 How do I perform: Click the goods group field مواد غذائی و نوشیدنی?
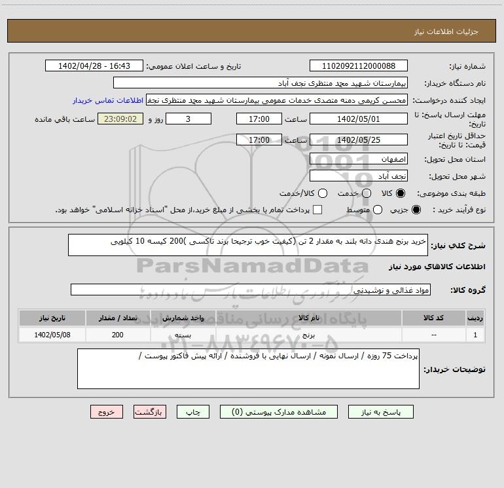click(x=251, y=290)
